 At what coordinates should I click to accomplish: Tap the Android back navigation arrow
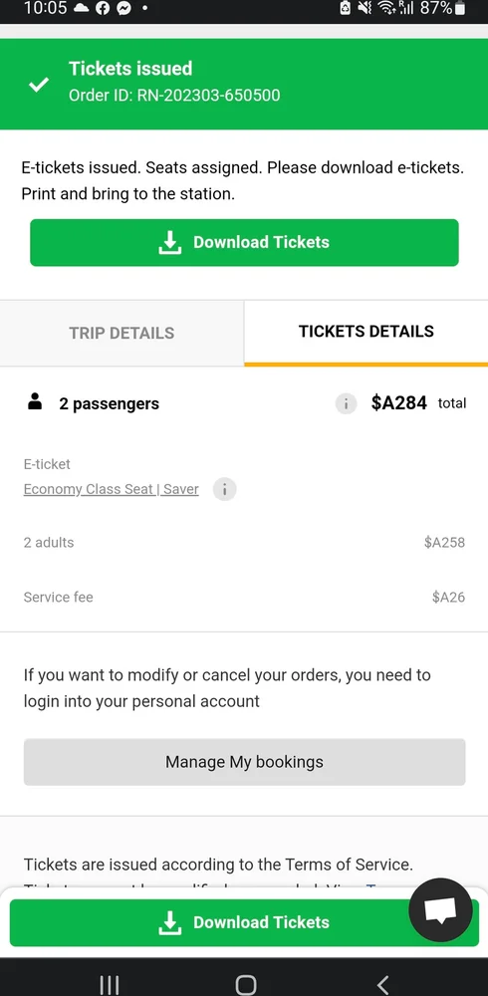(382, 984)
